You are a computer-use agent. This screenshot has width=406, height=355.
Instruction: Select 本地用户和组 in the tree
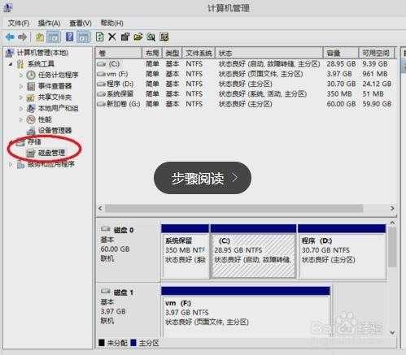tap(58, 108)
